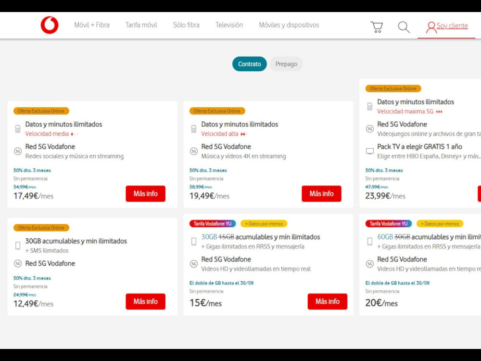Viewport: 481px width, 361px height.
Task: Click phone icon in 15€/mes plan card
Action: (x=193, y=241)
